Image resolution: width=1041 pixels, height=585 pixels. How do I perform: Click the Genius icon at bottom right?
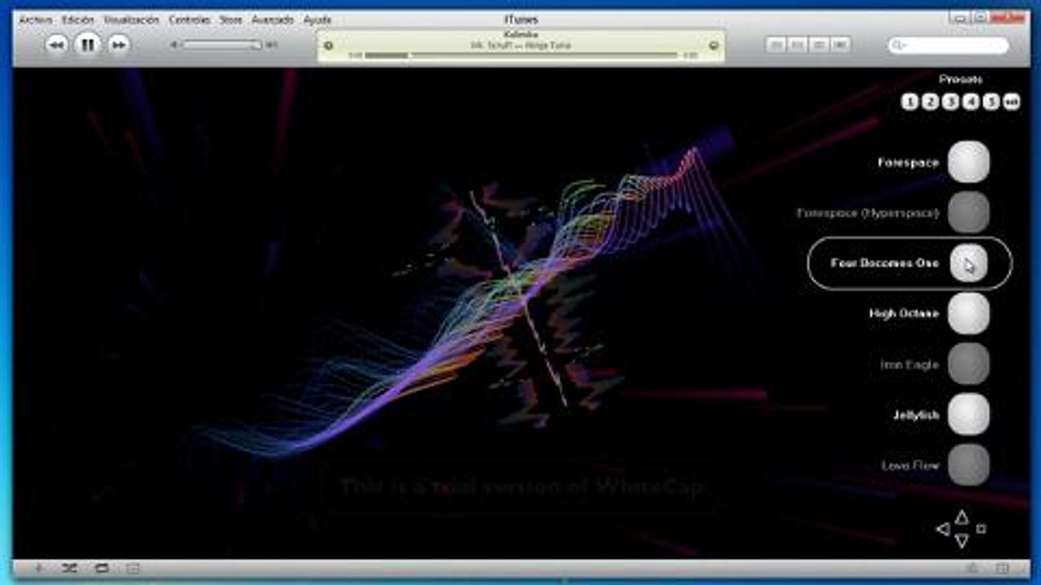pos(972,568)
